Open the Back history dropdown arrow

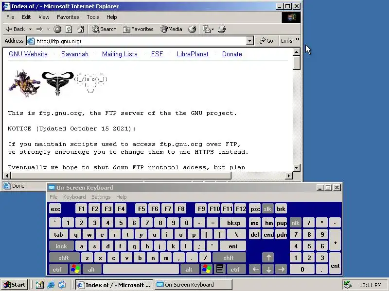click(x=30, y=29)
